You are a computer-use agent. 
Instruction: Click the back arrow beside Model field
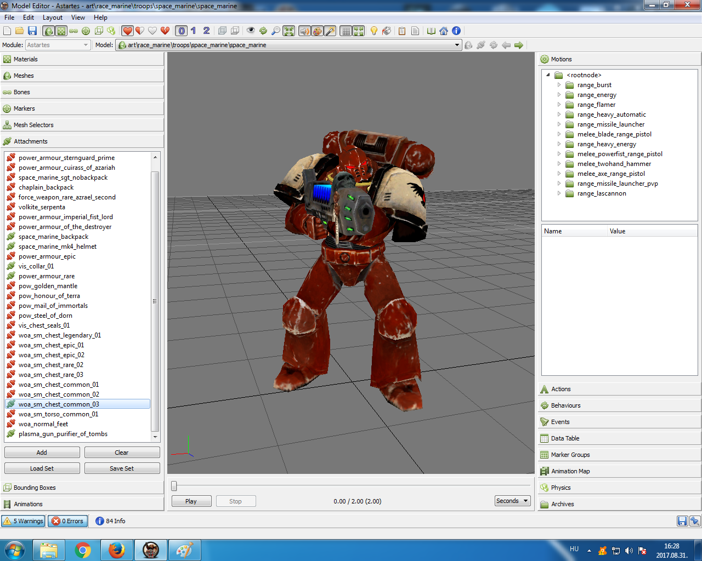pos(506,45)
